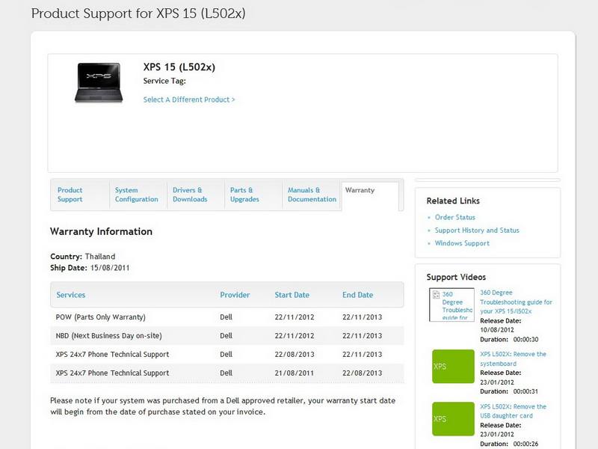This screenshot has height=449, width=598.
Task: Click the Country value Thailand
Action: 100,257
